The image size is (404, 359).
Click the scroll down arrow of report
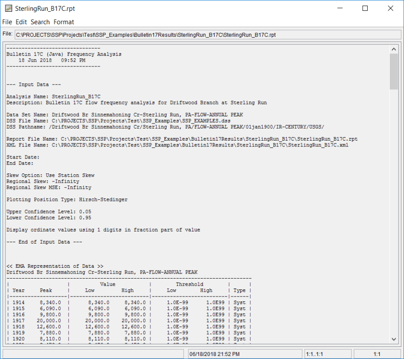pyautogui.click(x=394, y=339)
